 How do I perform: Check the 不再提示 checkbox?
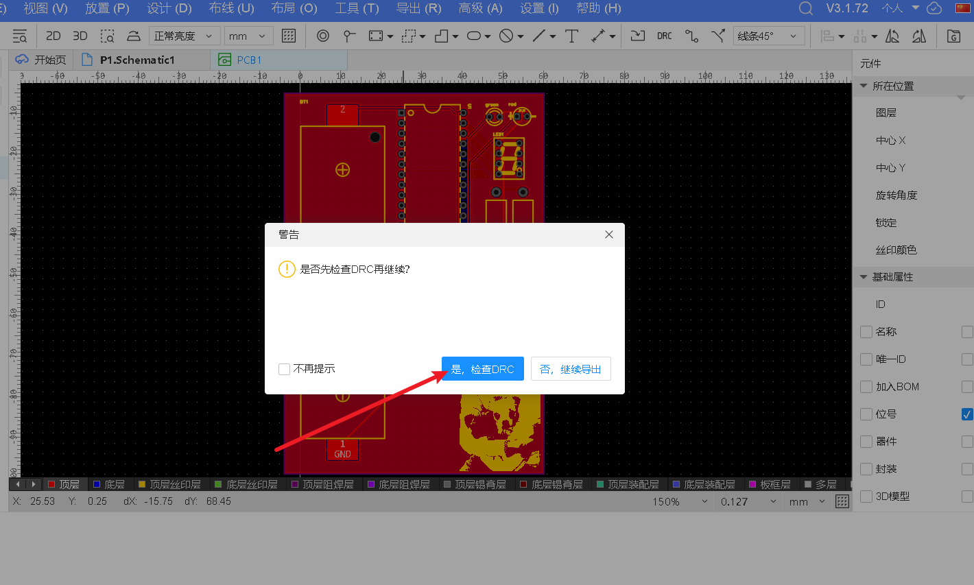285,369
